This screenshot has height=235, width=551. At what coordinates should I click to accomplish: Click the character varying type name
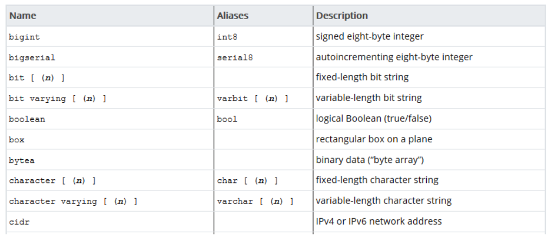[x=73, y=201]
